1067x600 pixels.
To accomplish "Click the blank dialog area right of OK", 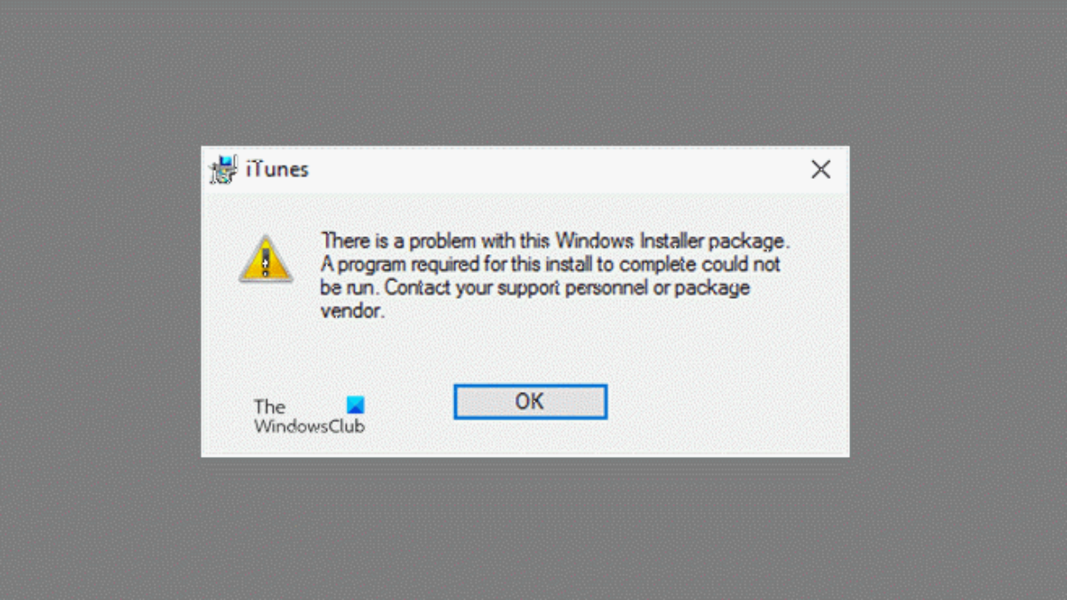I will 725,402.
